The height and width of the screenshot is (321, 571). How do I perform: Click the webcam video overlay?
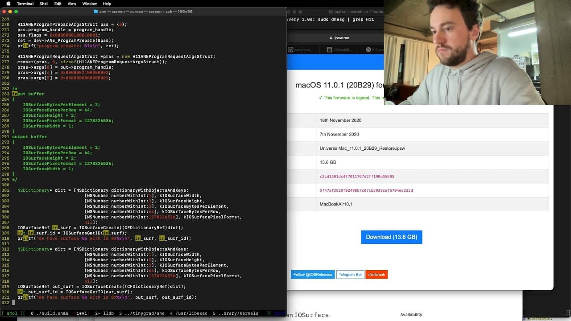(477, 53)
